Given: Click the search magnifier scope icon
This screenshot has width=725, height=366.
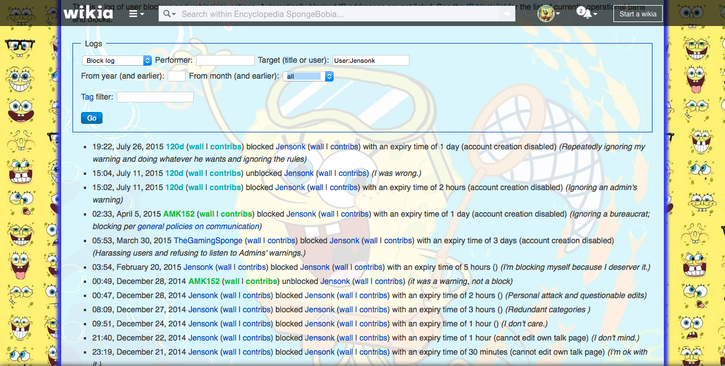Looking at the screenshot, I should (x=169, y=14).
